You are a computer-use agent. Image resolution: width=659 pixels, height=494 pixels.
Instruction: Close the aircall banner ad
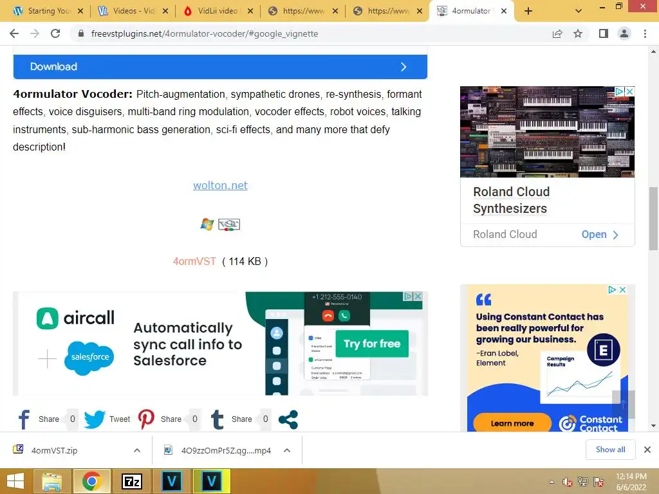418,296
